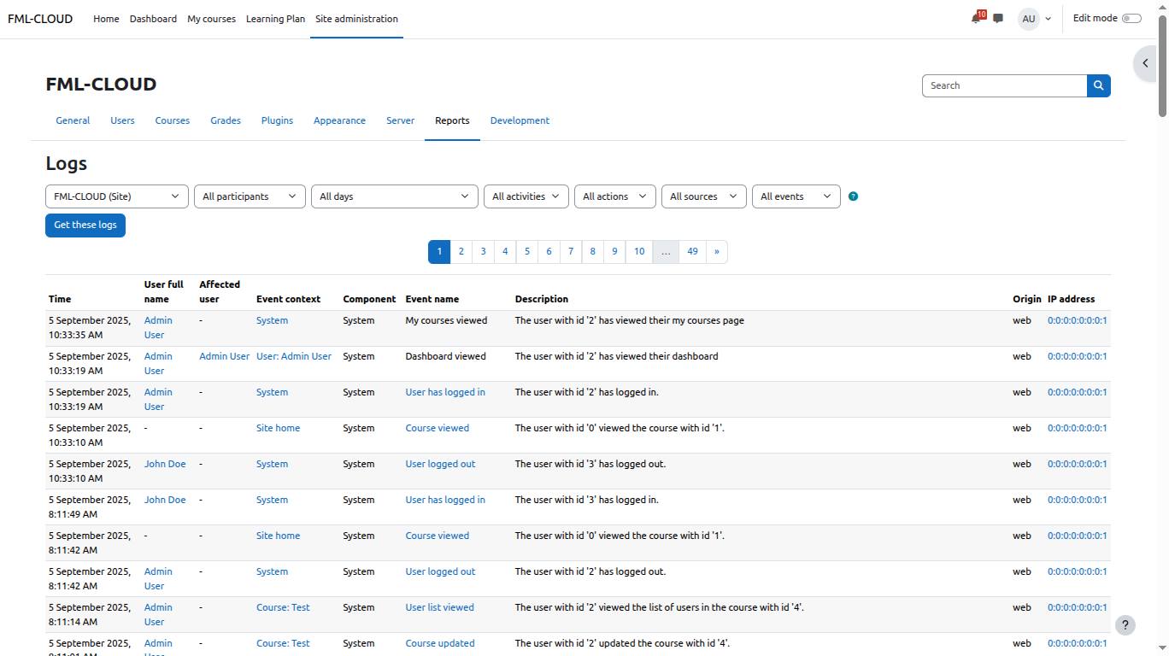Select Site administration in top navigation
Screen dimensions: 1169x656
pos(356,19)
